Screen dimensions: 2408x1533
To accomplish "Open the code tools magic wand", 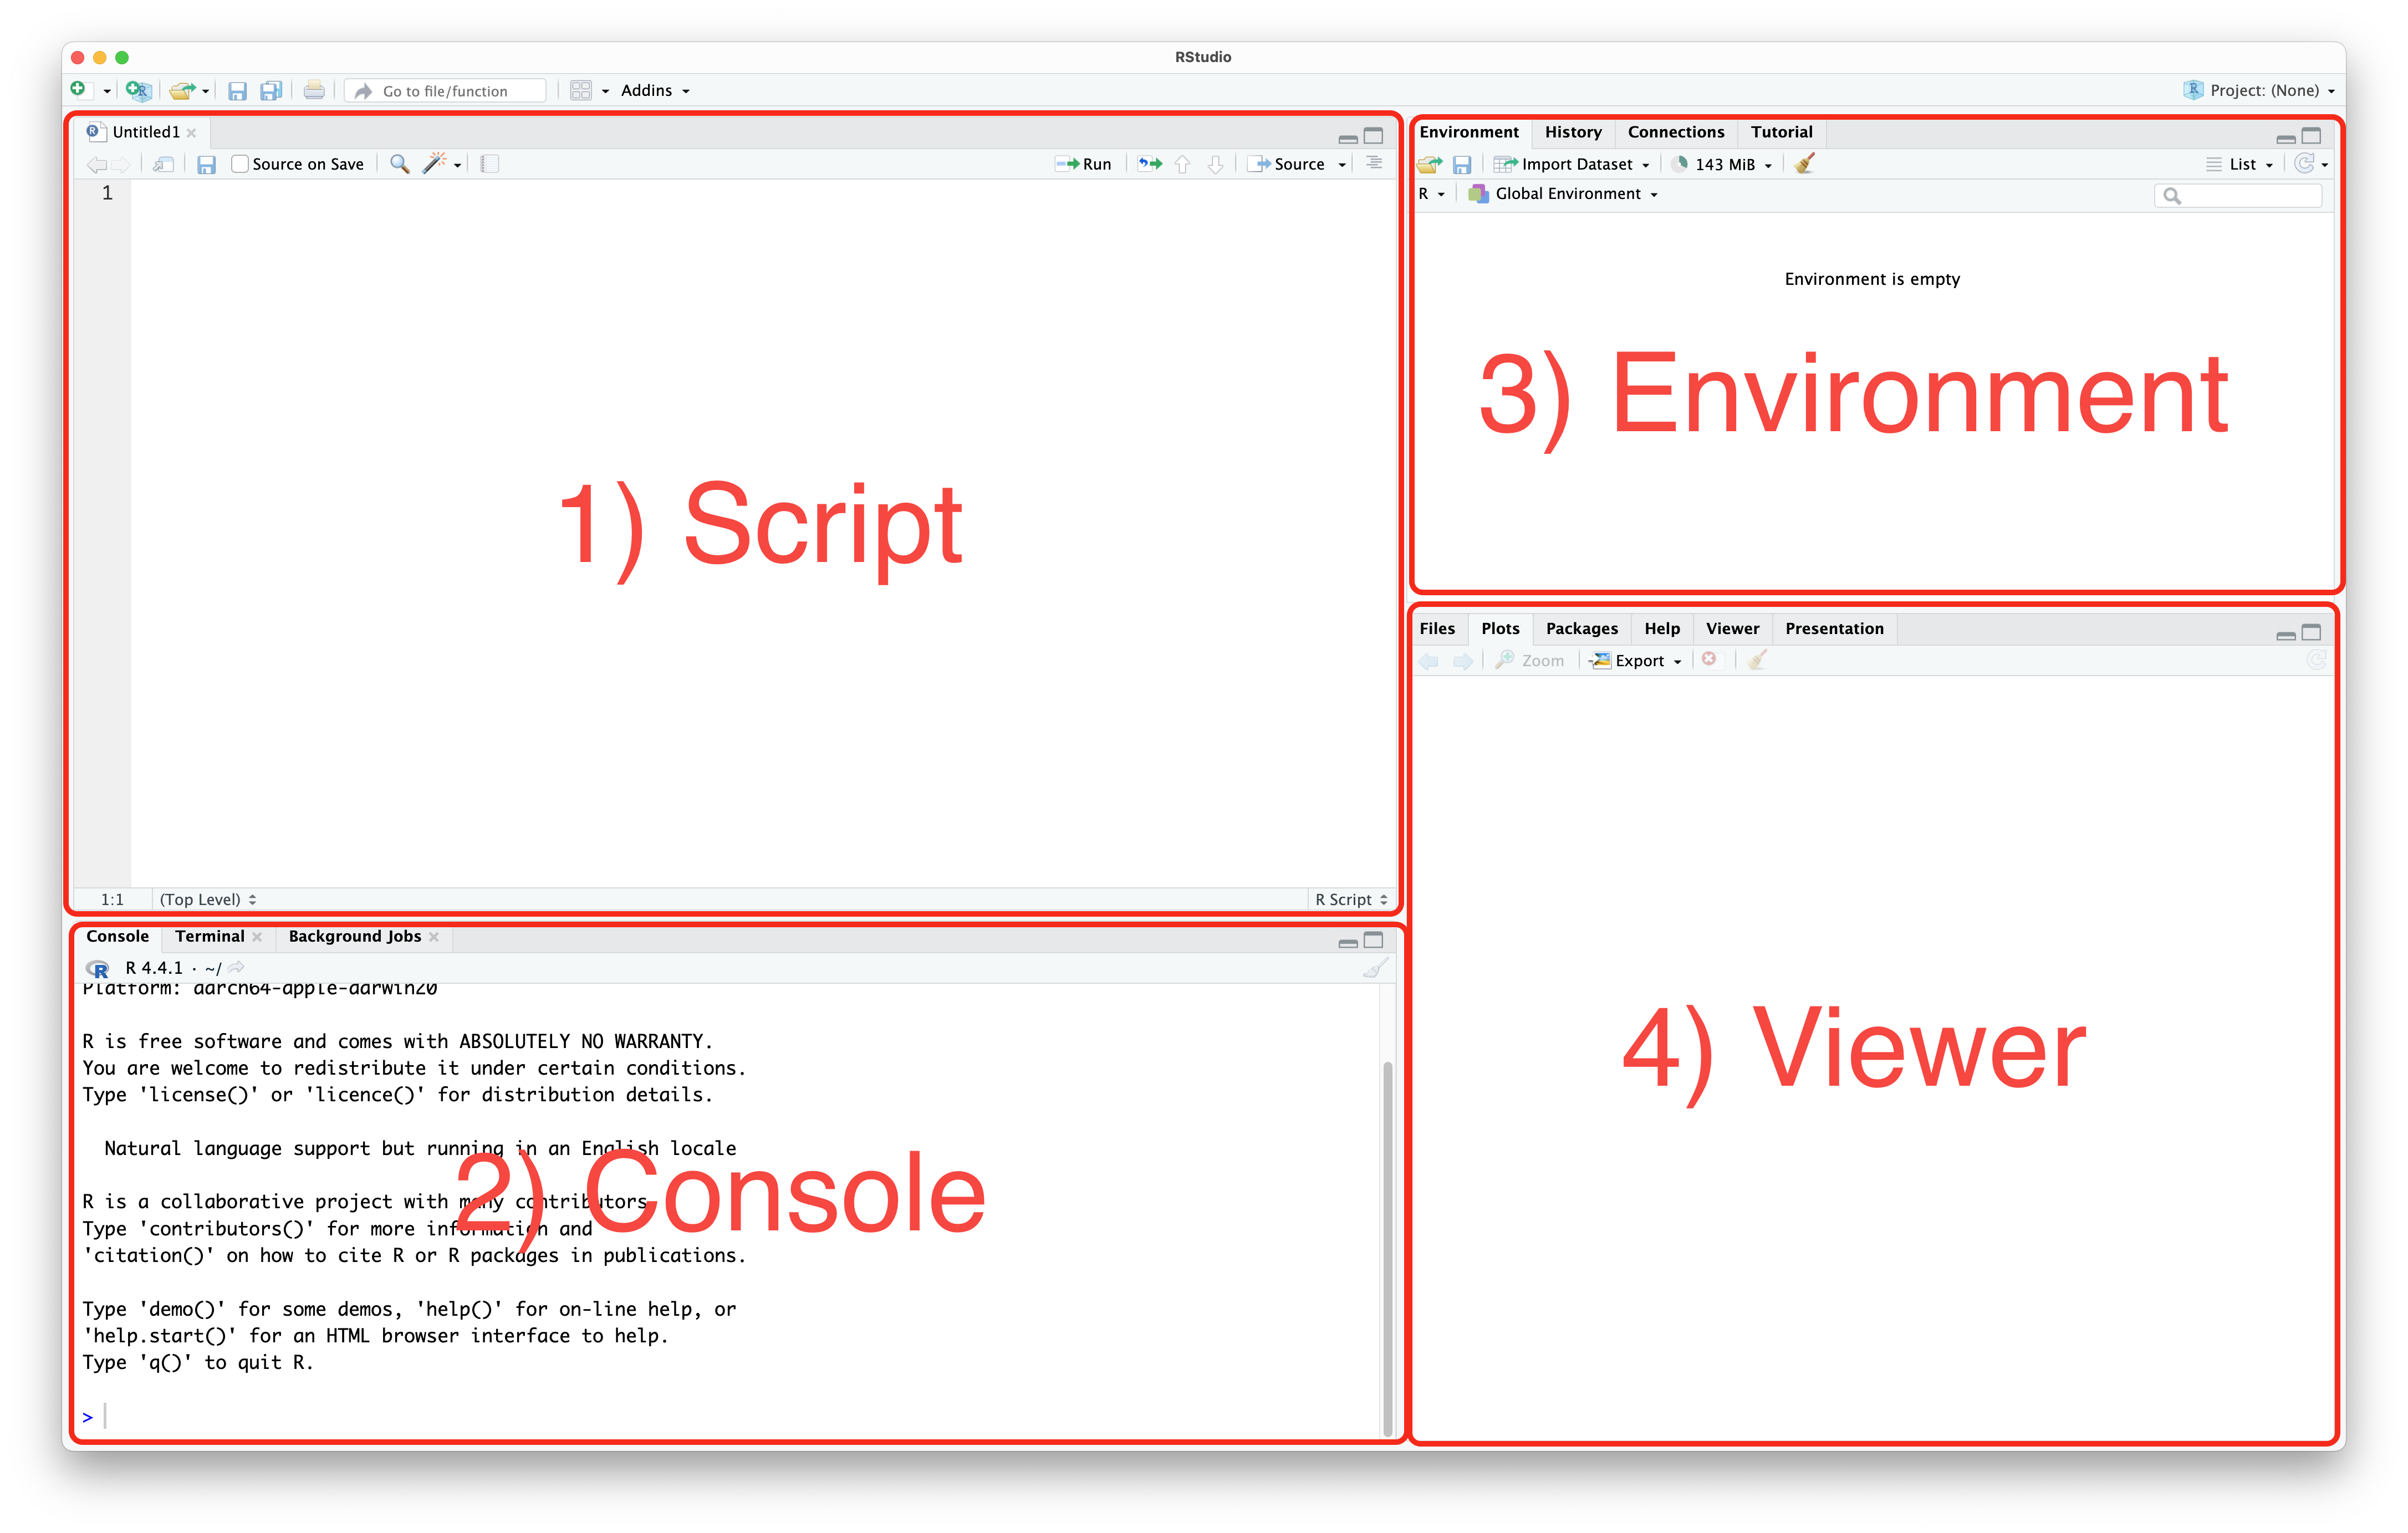I will coord(434,164).
